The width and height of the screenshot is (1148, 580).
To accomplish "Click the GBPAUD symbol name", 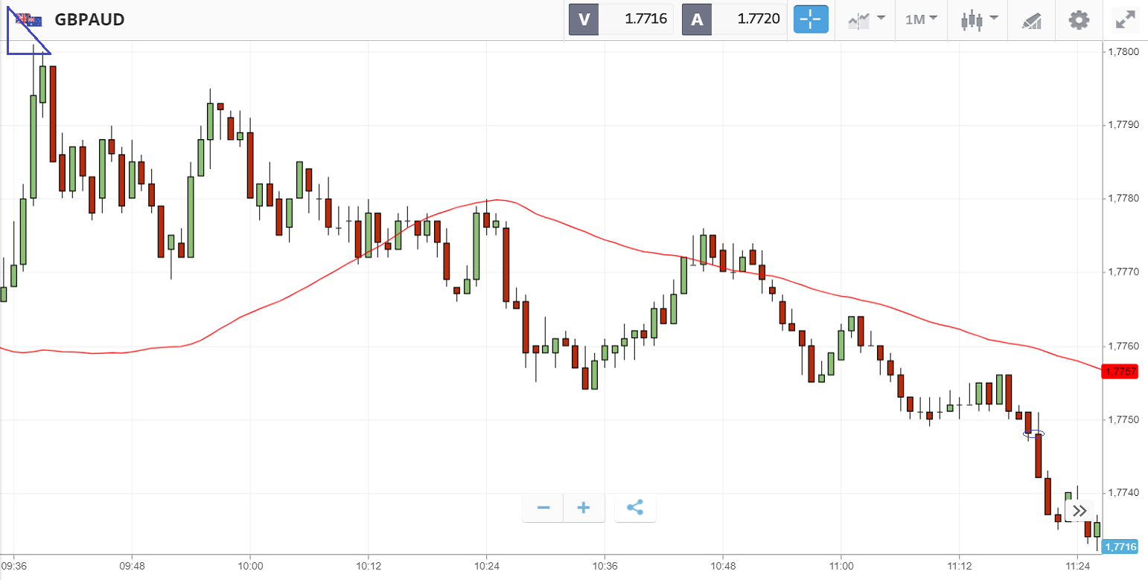I will [89, 20].
